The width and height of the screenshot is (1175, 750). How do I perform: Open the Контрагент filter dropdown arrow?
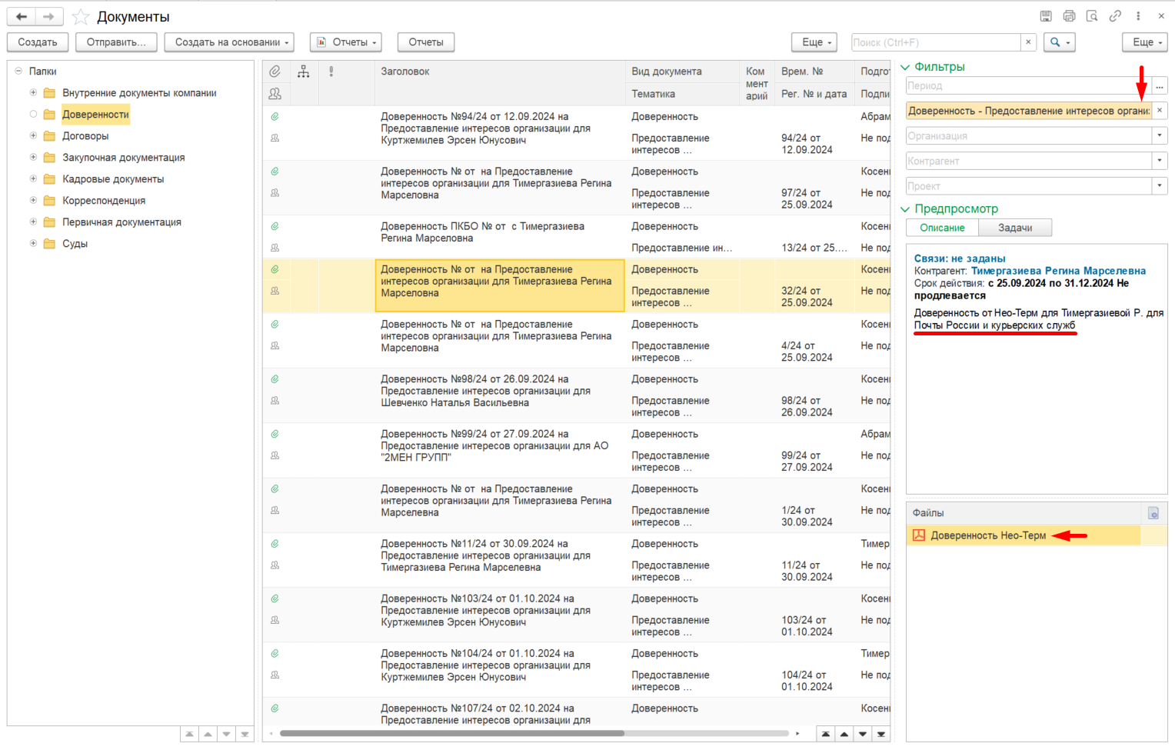[x=1160, y=161]
